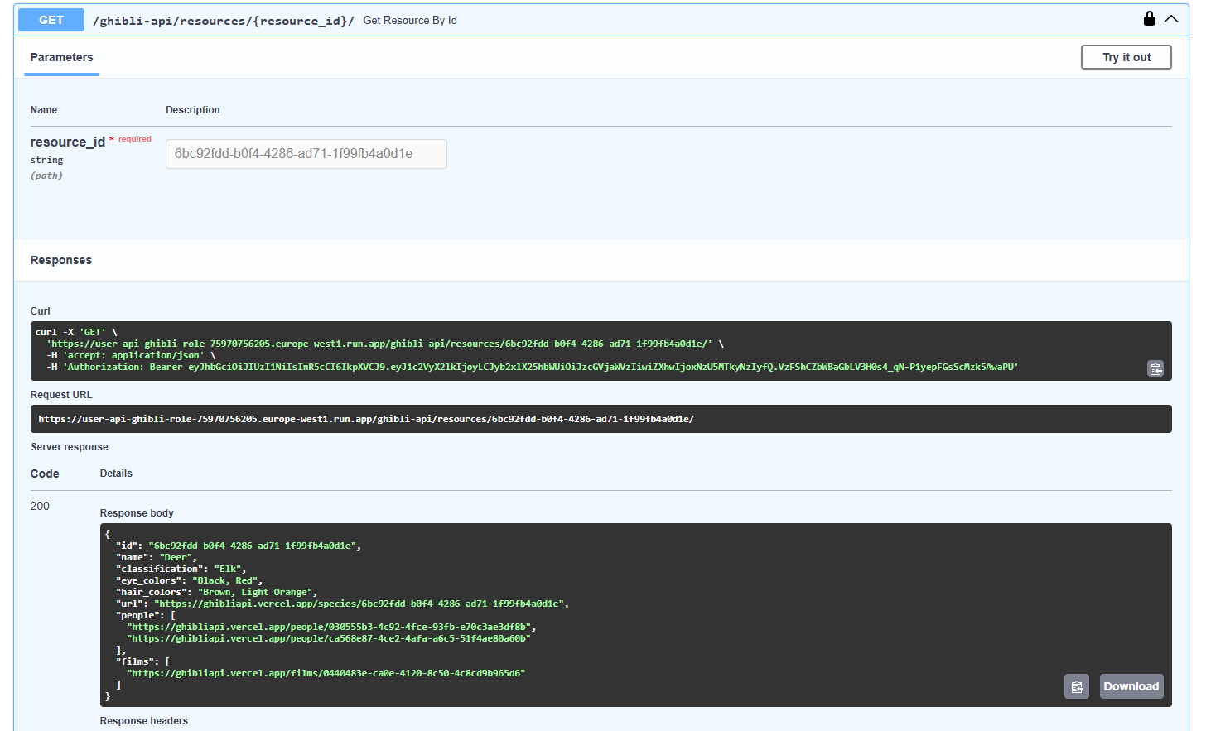Click the curl -X 'GET' line
This screenshot has height=731, width=1206.
click(76, 332)
